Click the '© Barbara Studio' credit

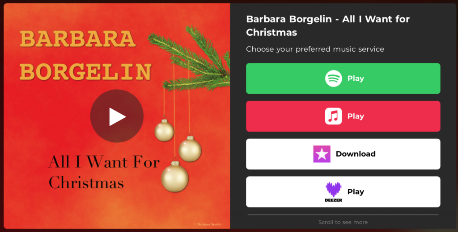click(x=208, y=224)
